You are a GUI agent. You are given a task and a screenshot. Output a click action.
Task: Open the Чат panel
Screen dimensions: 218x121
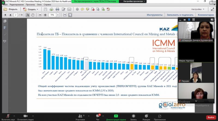point(98,117)
